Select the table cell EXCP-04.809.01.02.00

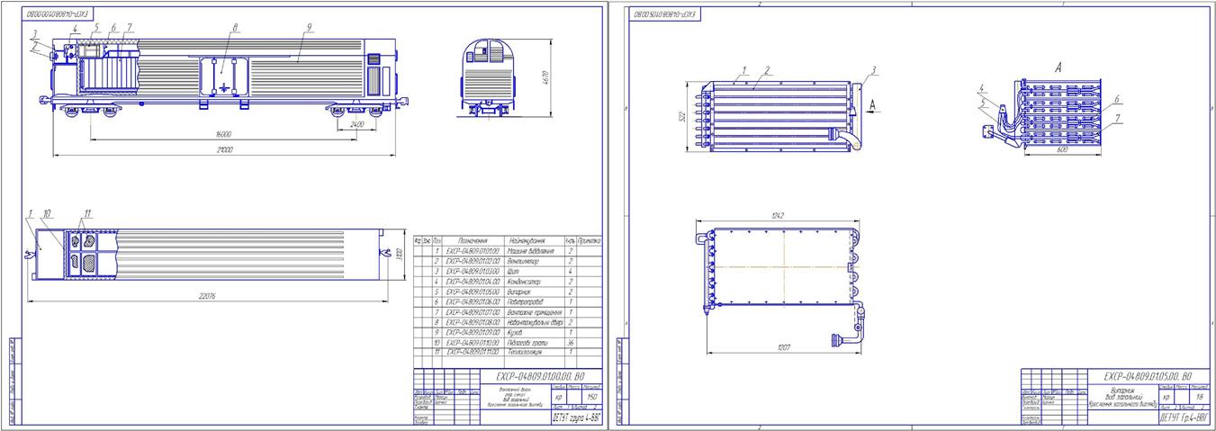(473, 260)
